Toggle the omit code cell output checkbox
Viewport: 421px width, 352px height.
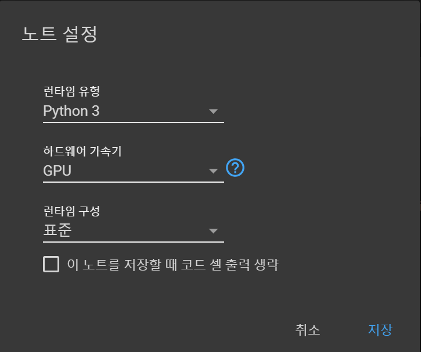tap(51, 265)
